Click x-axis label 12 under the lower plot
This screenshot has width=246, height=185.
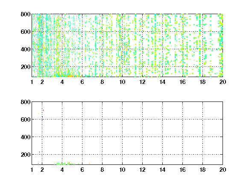pos(142,170)
